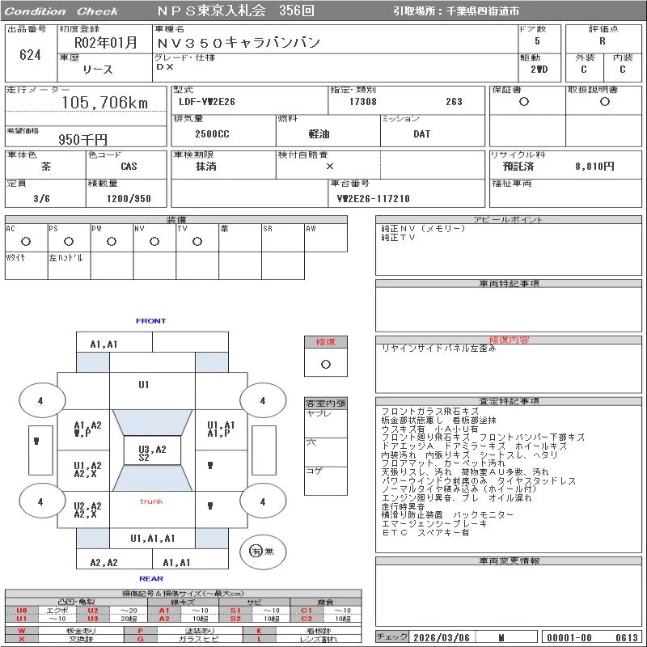The height and width of the screenshot is (647, 647).
Task: Select rear gate code 'U1,A1,A1'
Action: click(153, 538)
